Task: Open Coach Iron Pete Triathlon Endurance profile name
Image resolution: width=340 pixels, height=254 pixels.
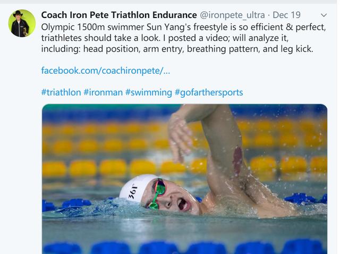Action: click(x=119, y=15)
